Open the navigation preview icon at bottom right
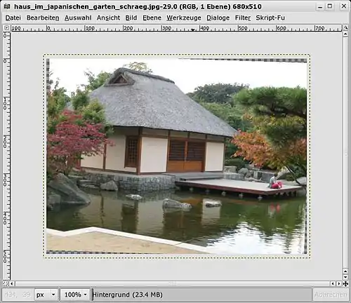 (x=345, y=284)
